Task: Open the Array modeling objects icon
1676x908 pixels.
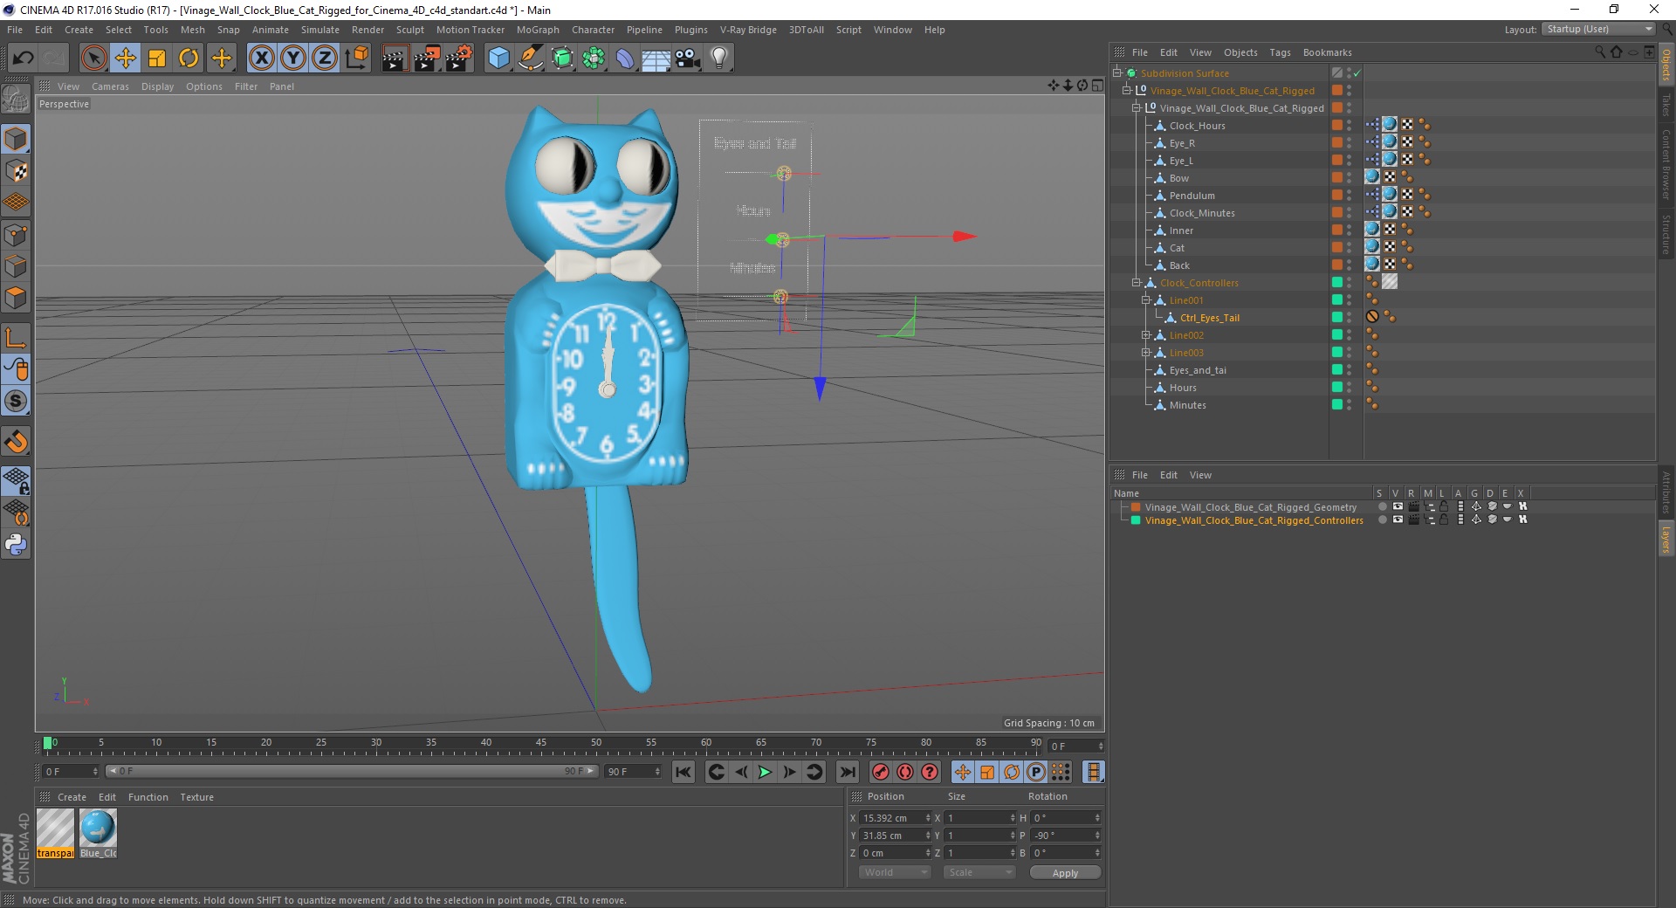Action: 594,58
